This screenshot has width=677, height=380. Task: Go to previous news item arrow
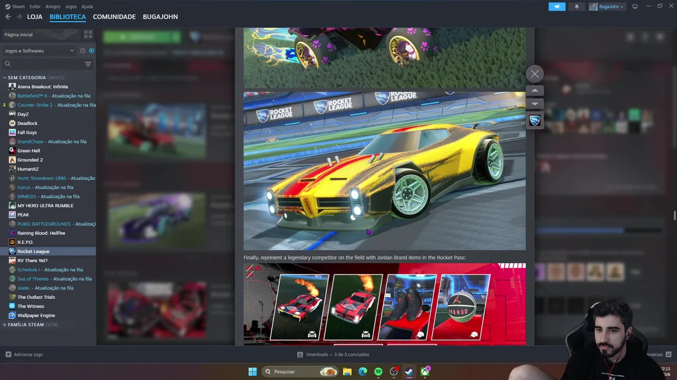[x=535, y=91]
